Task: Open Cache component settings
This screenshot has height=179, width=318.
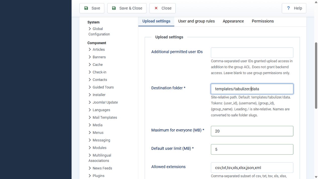Action: point(96,65)
